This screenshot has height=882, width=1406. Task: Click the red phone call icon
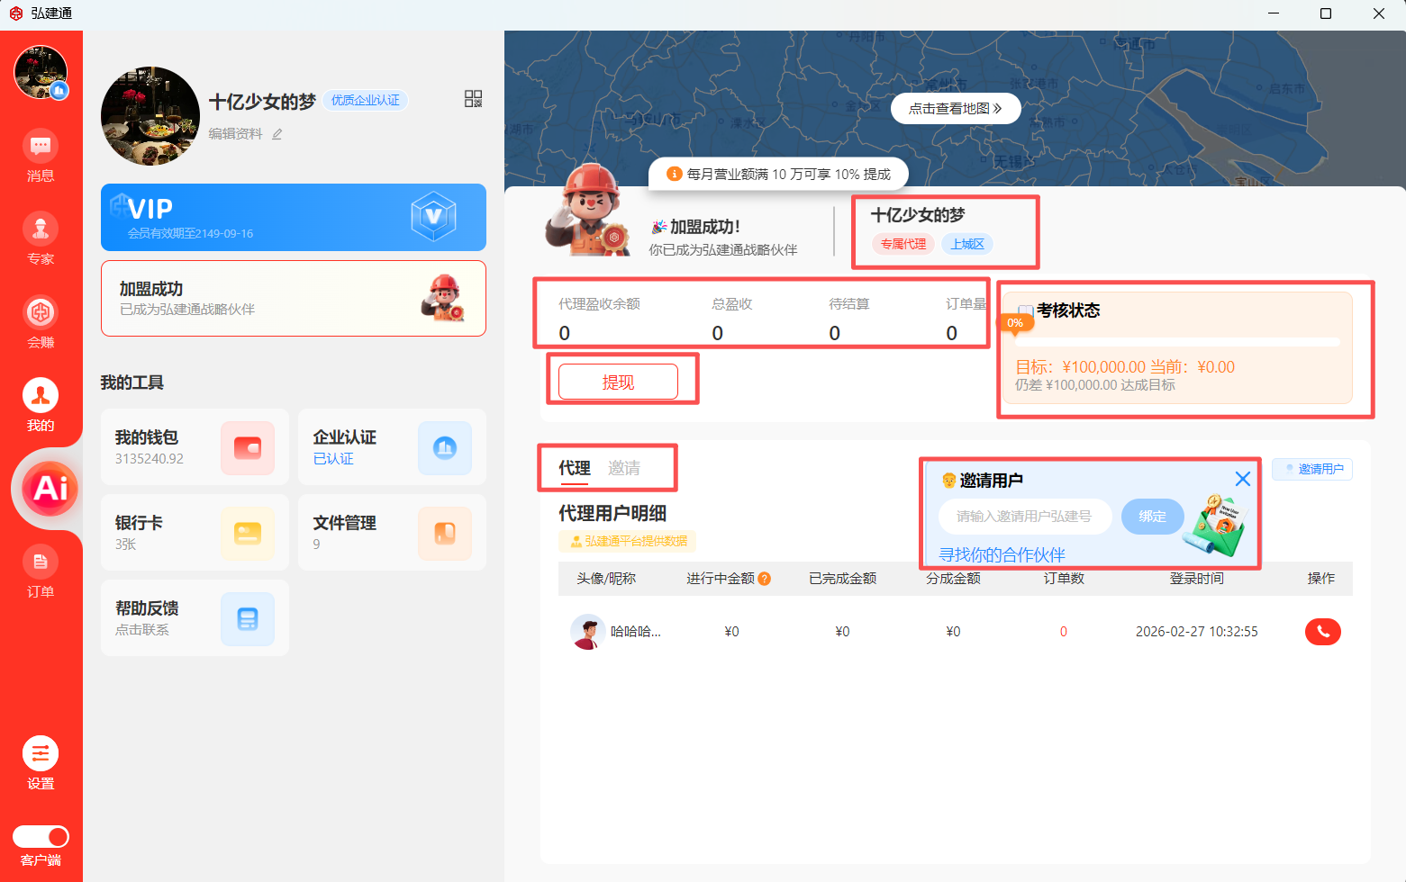[1322, 632]
